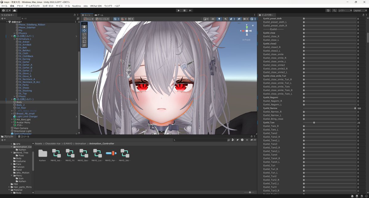This screenshot has height=198, width=369.
Task: Open Global handle rotation dropdown
Action: tap(102, 19)
